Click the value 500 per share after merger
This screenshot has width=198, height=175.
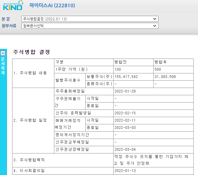pos(158,69)
